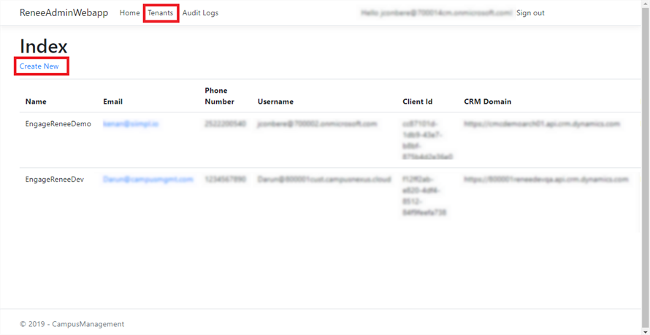Sign out of the admin webapp
The image size is (650, 335).
tap(530, 13)
